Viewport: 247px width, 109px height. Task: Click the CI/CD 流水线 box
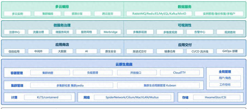pyautogui.click(x=200, y=51)
